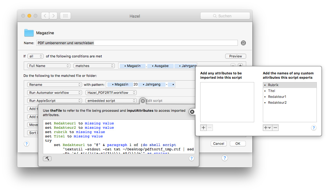Image resolution: width=327 pixels, height=192 pixels.
Task: Click the show all grid icon
Action: [x=65, y=16]
